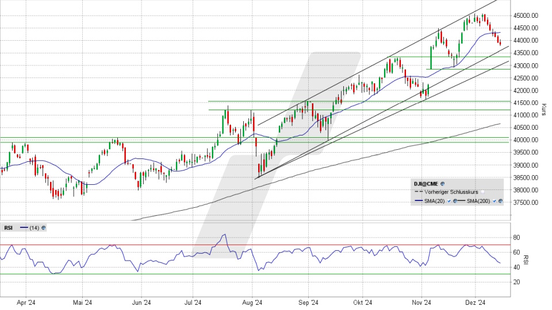Click the RSI label in indicator panel

click(9, 228)
